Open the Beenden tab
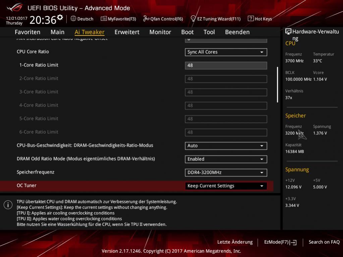The height and width of the screenshot is (257, 343). pyautogui.click(x=237, y=32)
